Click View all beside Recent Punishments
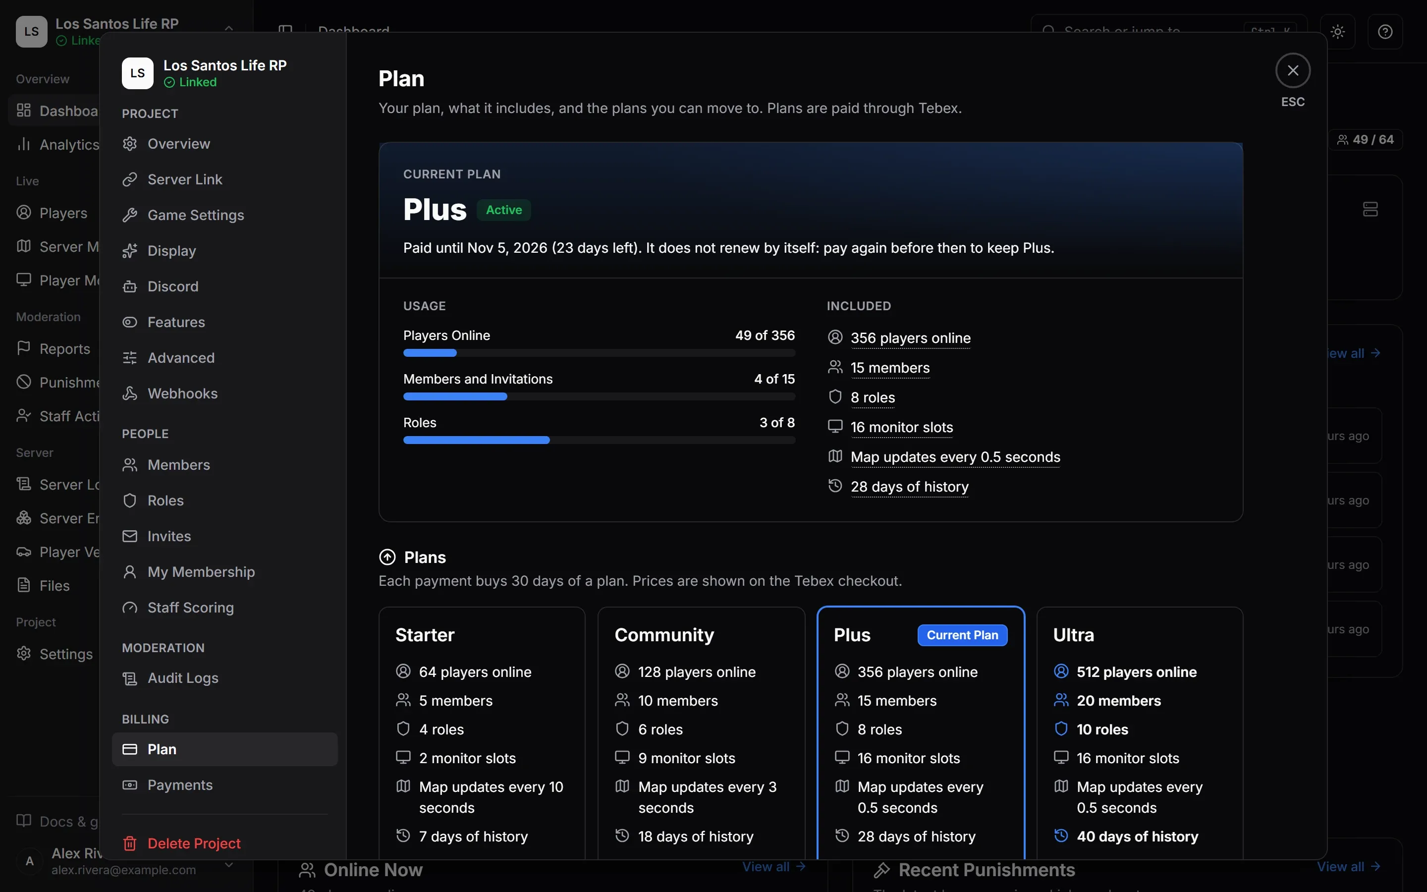 (1348, 867)
